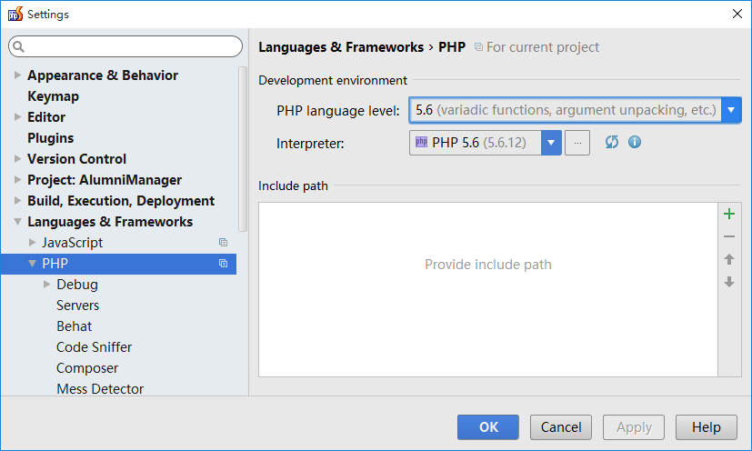The width and height of the screenshot is (752, 451).
Task: Collapse the Languages & Frameworks section
Action: pos(17,222)
